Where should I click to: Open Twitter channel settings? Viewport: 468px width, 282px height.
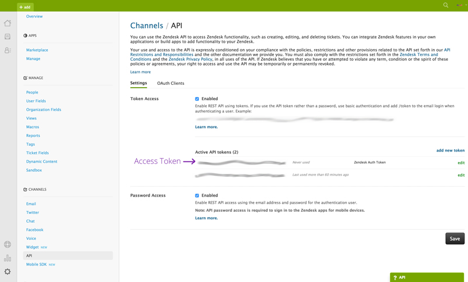tap(33, 213)
